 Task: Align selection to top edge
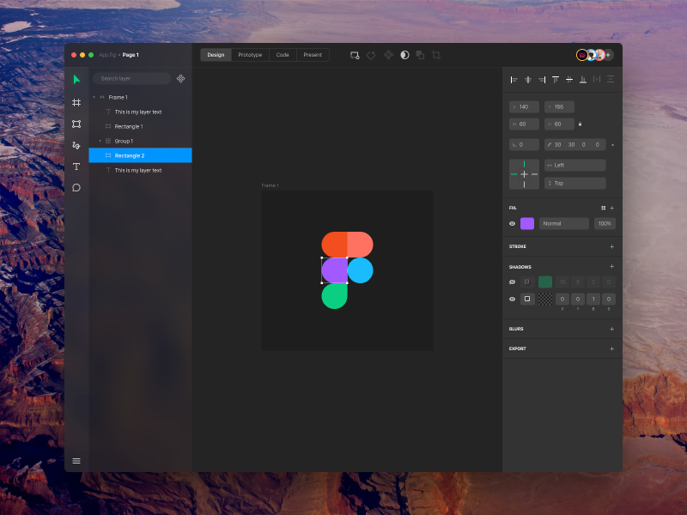556,79
